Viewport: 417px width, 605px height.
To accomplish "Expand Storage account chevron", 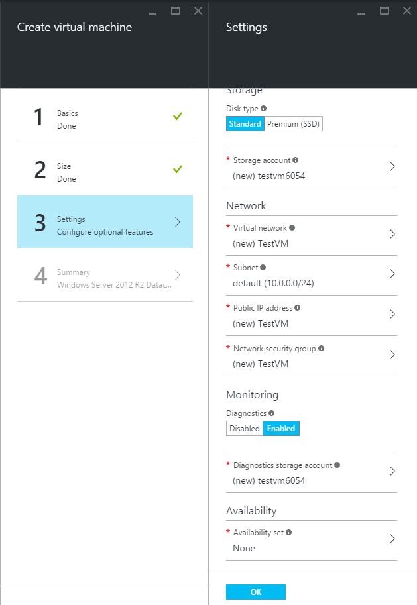I will point(392,166).
